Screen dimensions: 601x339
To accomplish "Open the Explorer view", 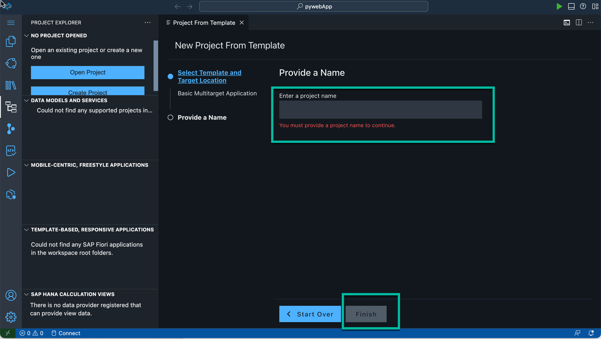I will 11,41.
